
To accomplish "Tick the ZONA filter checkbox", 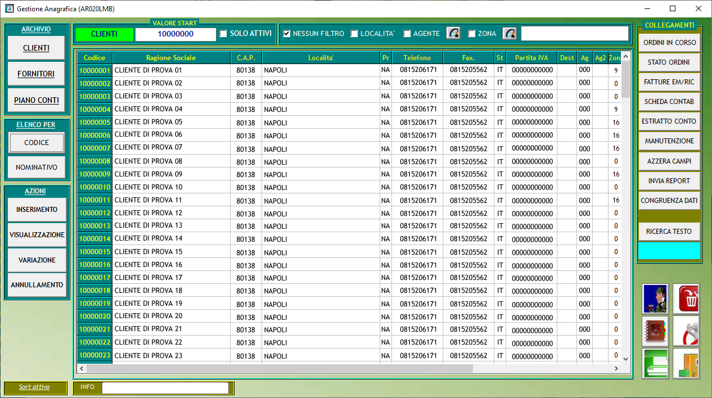I will pyautogui.click(x=472, y=33).
